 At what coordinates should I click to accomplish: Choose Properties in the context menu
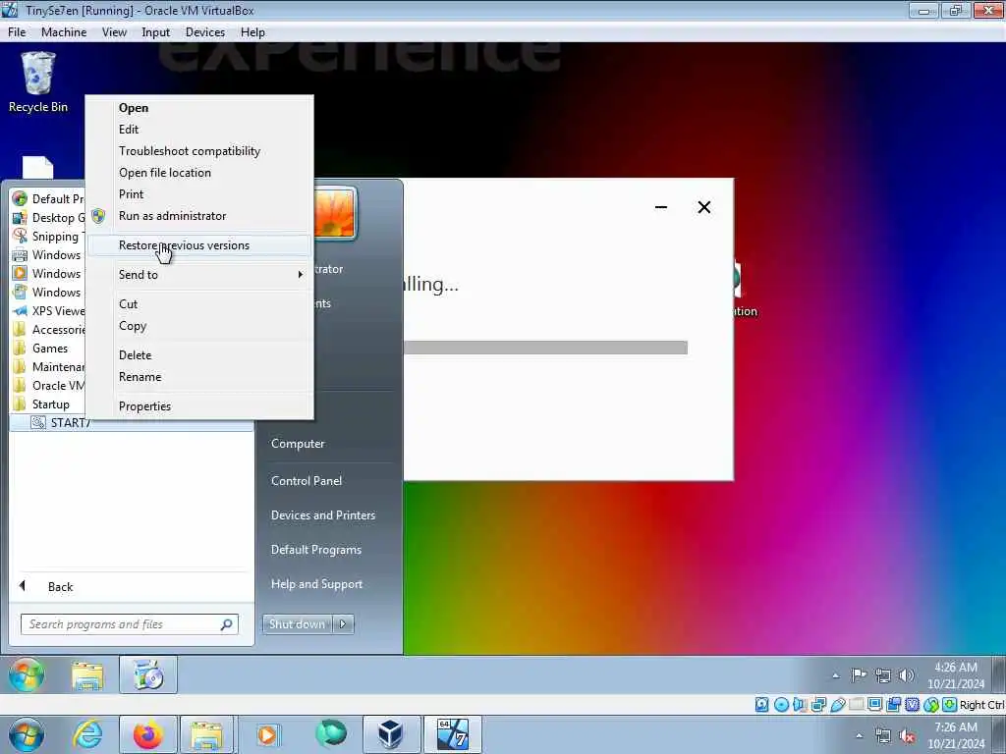199,405
